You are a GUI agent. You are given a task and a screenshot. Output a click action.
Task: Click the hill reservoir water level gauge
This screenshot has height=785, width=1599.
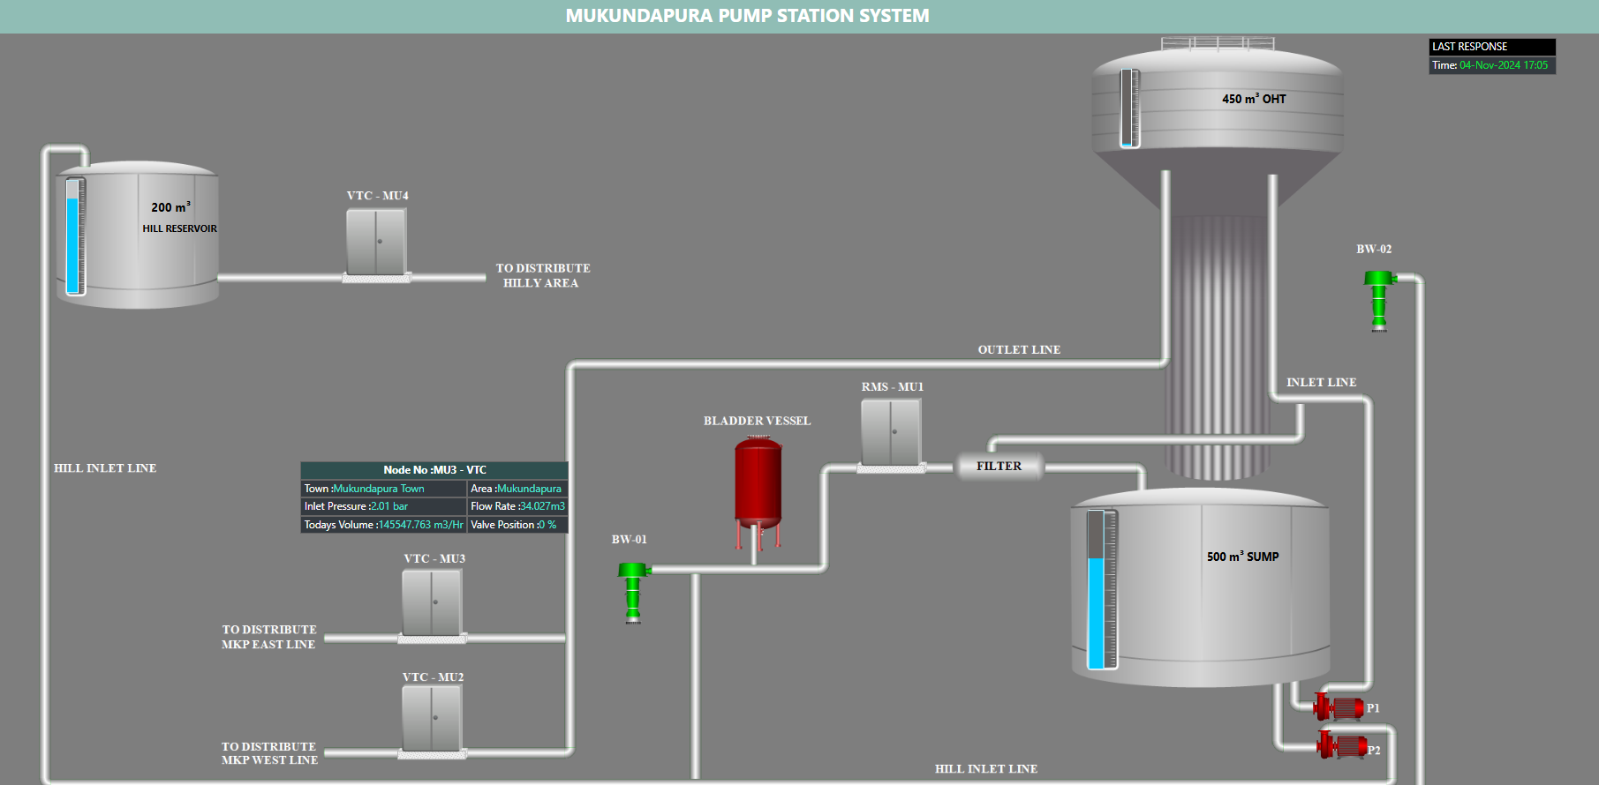tap(75, 236)
